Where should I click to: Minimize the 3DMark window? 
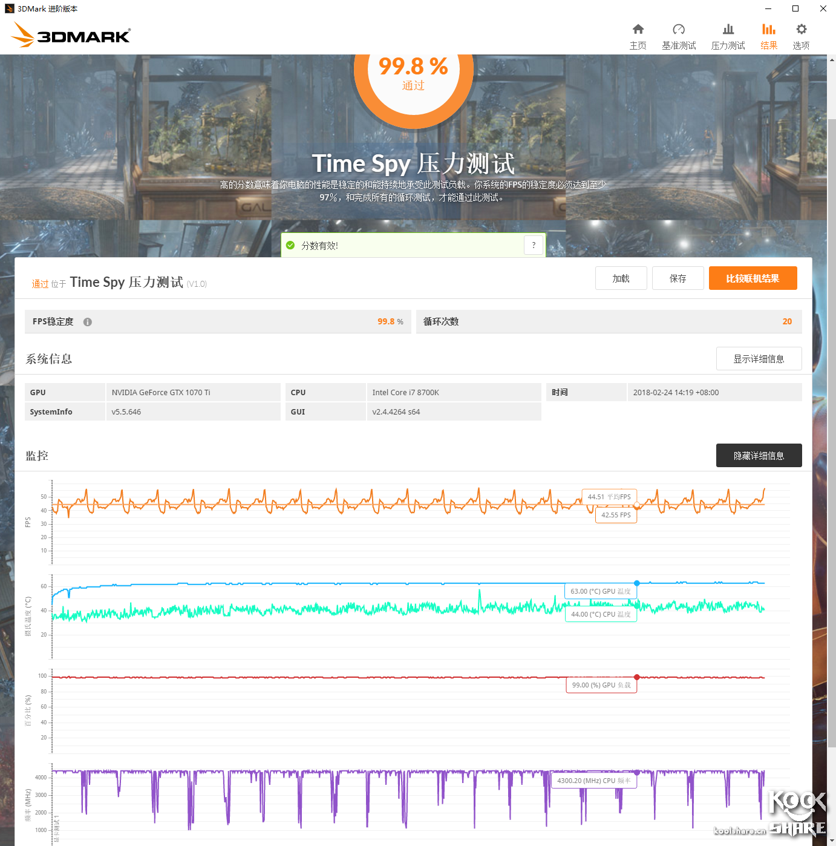click(768, 8)
